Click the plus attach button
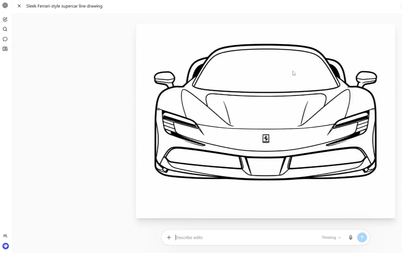The height and width of the screenshot is (253, 402). click(169, 237)
